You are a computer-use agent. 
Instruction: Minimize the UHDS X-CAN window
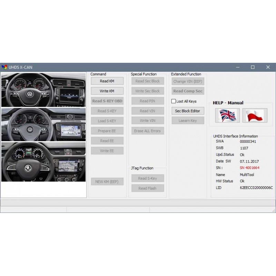tap(237, 67)
